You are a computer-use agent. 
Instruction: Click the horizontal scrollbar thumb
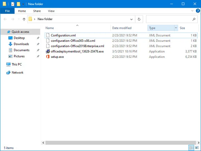click(121, 143)
